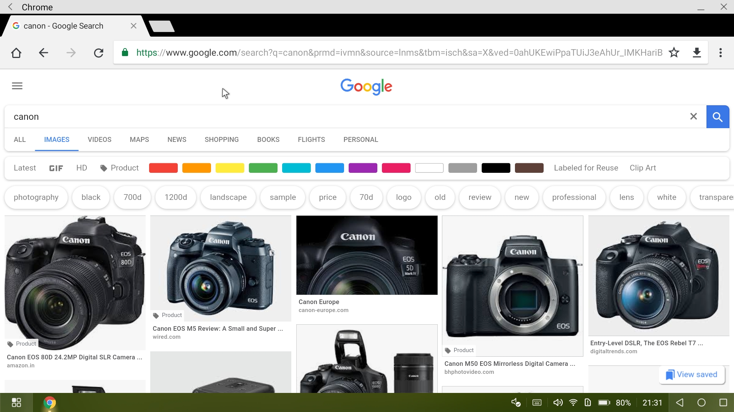Click the browser forward arrow
Viewport: 734px width, 412px height.
[x=71, y=53]
